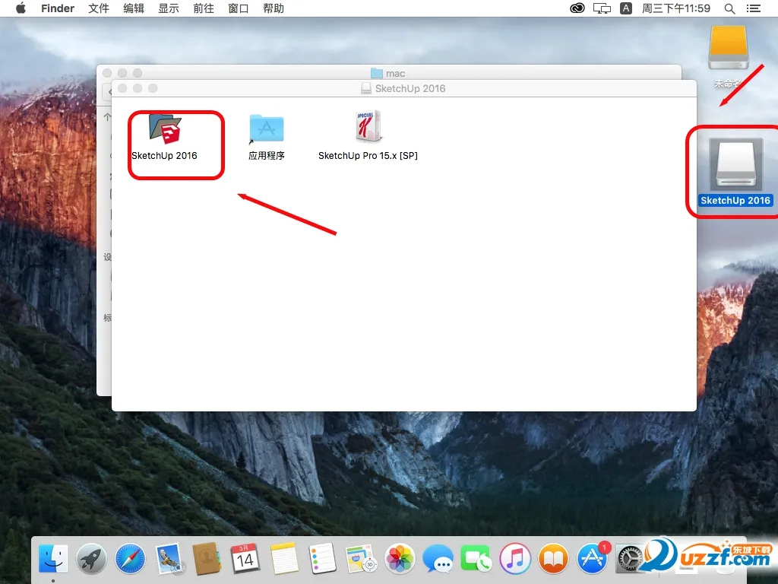Open the 应用程序 Applications folder alias
The height and width of the screenshot is (584, 778).
point(267,129)
